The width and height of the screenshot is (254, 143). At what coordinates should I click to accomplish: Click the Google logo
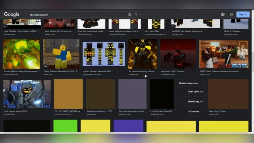(x=12, y=14)
